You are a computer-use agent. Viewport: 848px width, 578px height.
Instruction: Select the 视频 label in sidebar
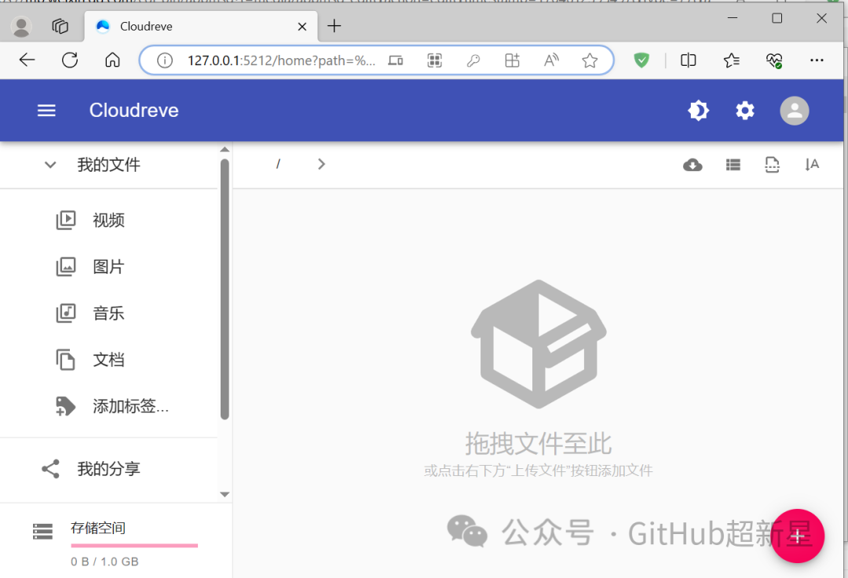click(x=108, y=220)
